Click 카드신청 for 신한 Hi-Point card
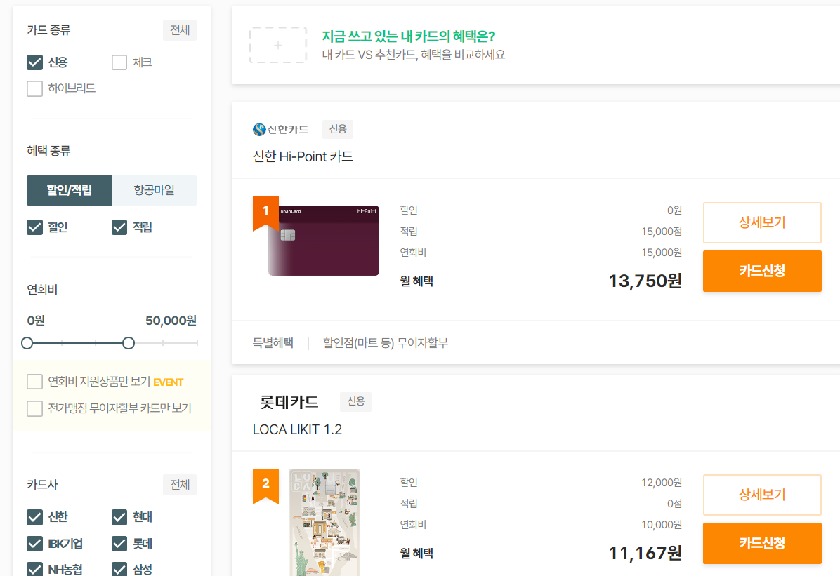840x576 pixels. click(x=762, y=271)
